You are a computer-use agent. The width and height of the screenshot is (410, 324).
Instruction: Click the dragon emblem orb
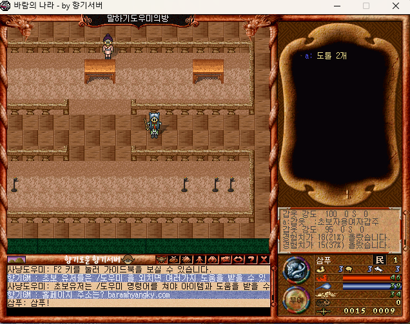(297, 270)
